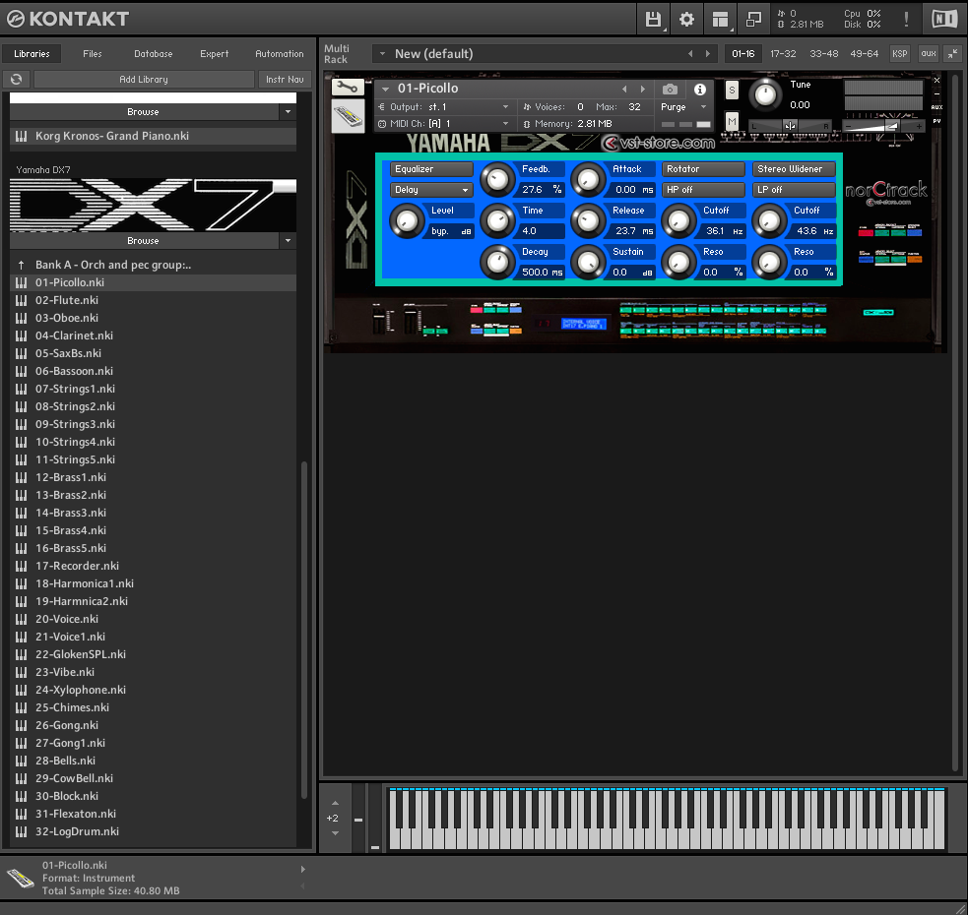Image resolution: width=968 pixels, height=915 pixels.
Task: Collapse the 01-Picollo instrument header arrow
Action: coord(385,89)
